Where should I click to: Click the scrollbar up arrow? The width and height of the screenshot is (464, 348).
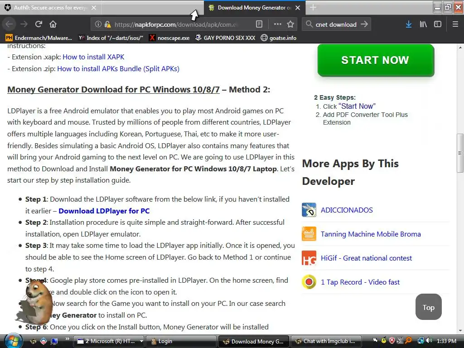pyautogui.click(x=460, y=47)
